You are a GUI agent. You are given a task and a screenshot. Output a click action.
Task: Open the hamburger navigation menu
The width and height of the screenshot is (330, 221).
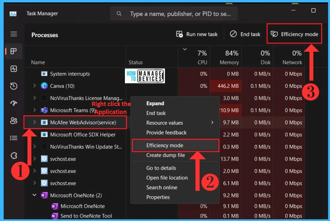pos(14,34)
